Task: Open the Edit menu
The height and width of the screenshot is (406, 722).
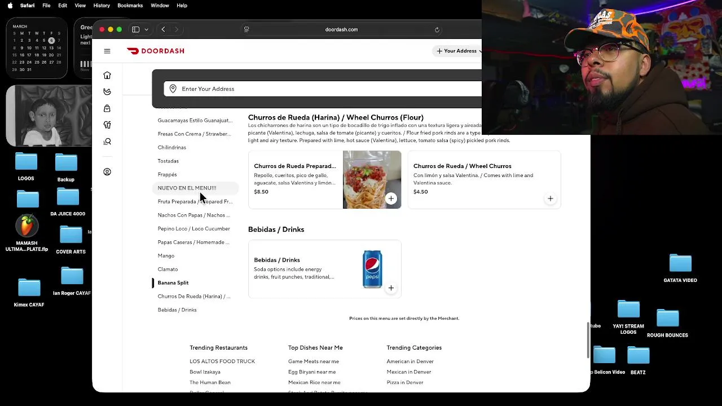Action: pyautogui.click(x=63, y=6)
